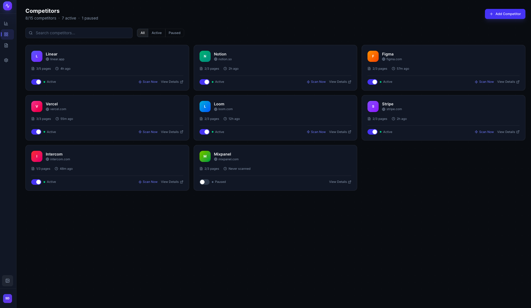Click the Loom logo tile
531x308 pixels.
coord(205,106)
